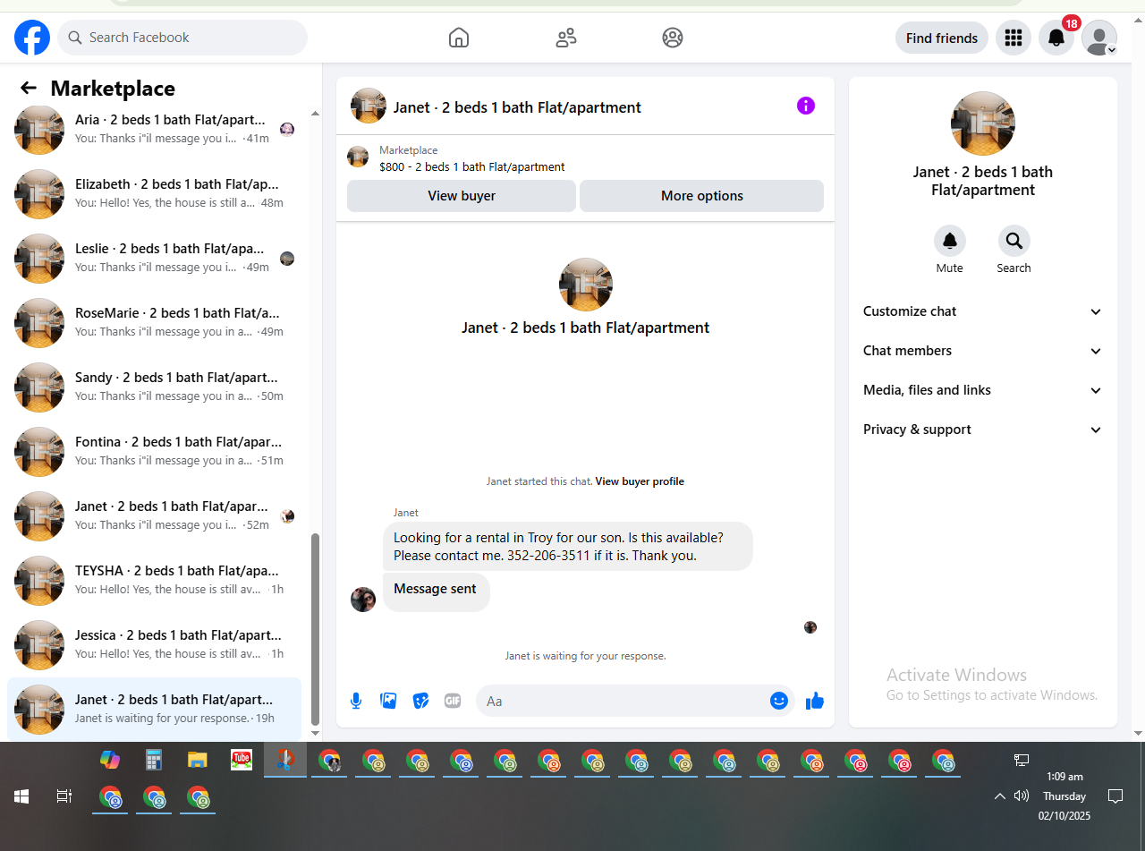The width and height of the screenshot is (1145, 851).
Task: Click the chat list scrollbar thumb
Action: 315,629
